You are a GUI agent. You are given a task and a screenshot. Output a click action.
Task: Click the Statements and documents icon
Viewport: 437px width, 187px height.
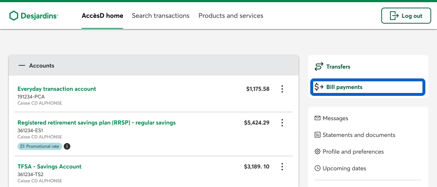pos(318,135)
